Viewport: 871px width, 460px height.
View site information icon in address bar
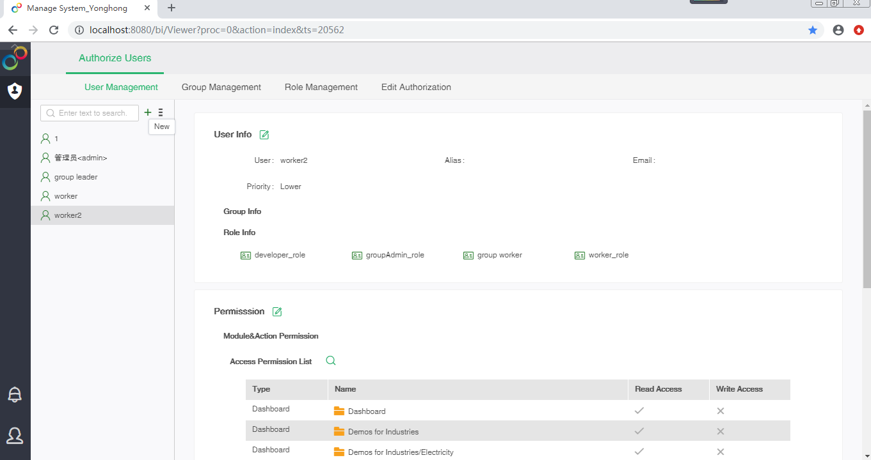(x=79, y=30)
